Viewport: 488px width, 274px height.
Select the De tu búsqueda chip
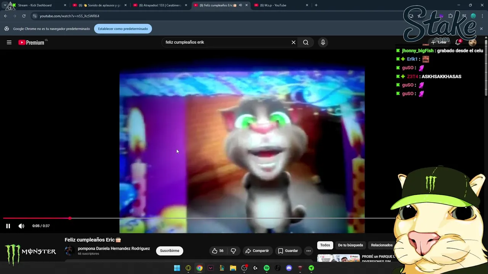tap(350, 245)
